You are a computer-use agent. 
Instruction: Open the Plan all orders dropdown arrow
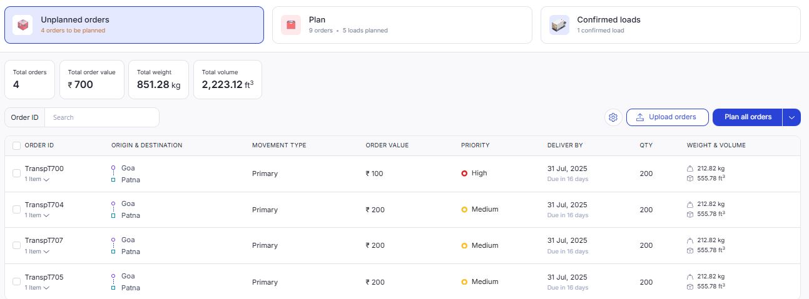click(791, 117)
